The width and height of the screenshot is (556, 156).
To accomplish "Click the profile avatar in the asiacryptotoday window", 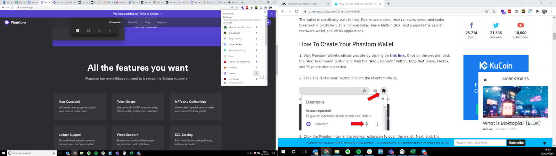I will pyautogui.click(x=545, y=11).
